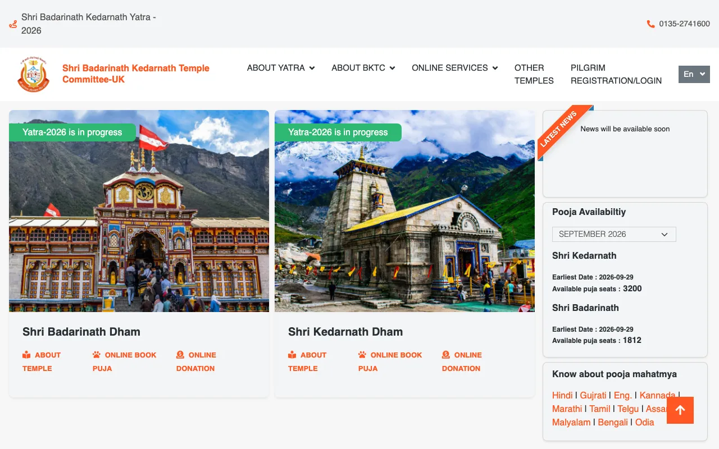The height and width of the screenshot is (449, 719).
Task: Click Shri Kedarnath in pooja availability
Action: [x=584, y=255]
